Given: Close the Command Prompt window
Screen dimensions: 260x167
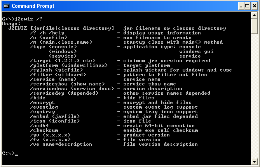Looking at the screenshot, I should tap(254, 6).
